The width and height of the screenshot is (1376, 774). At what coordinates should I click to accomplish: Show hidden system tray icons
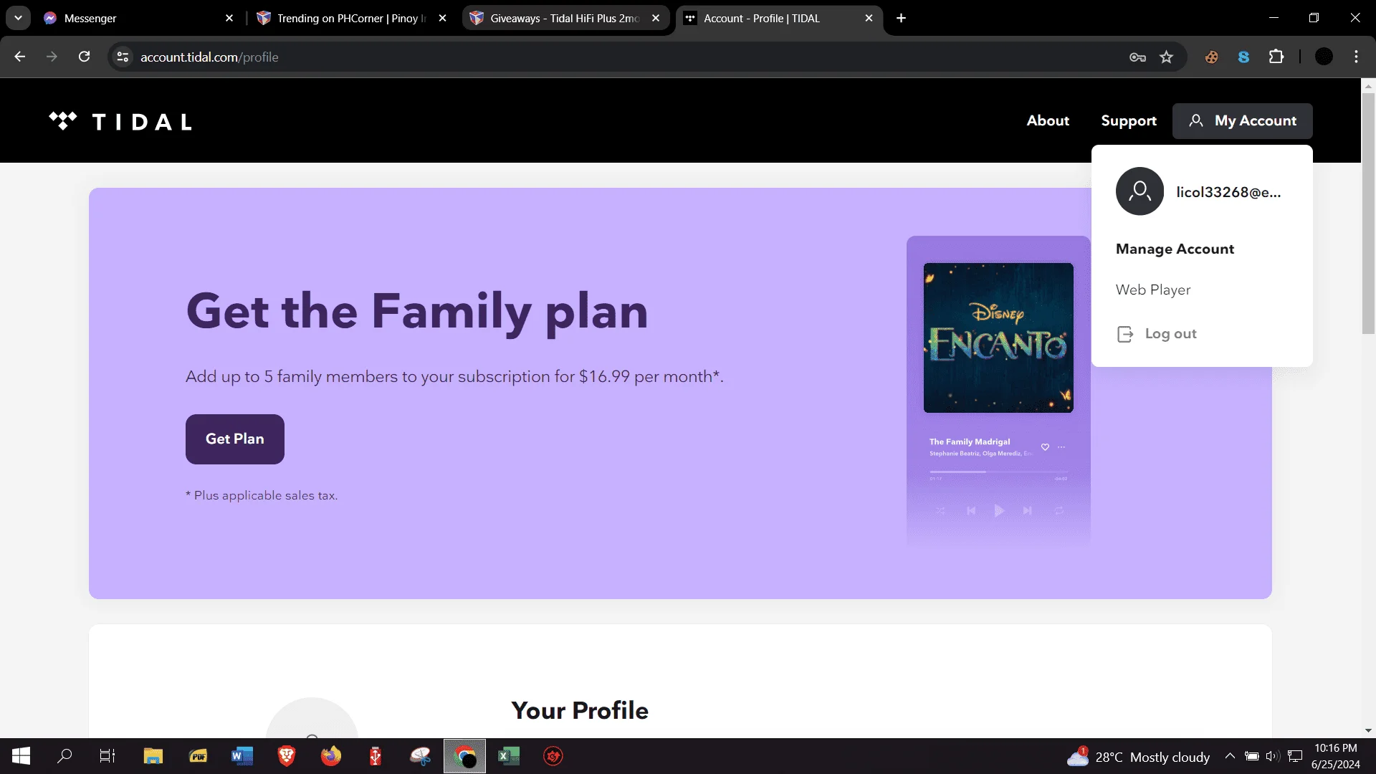1230,756
